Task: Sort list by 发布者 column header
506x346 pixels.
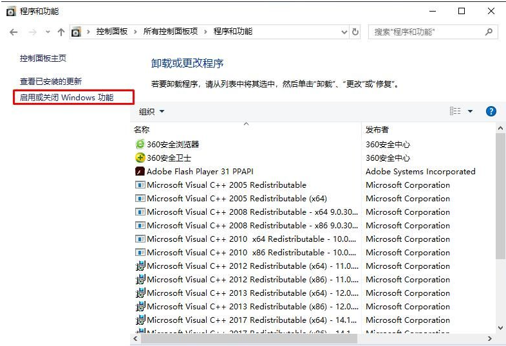Action: [x=377, y=130]
